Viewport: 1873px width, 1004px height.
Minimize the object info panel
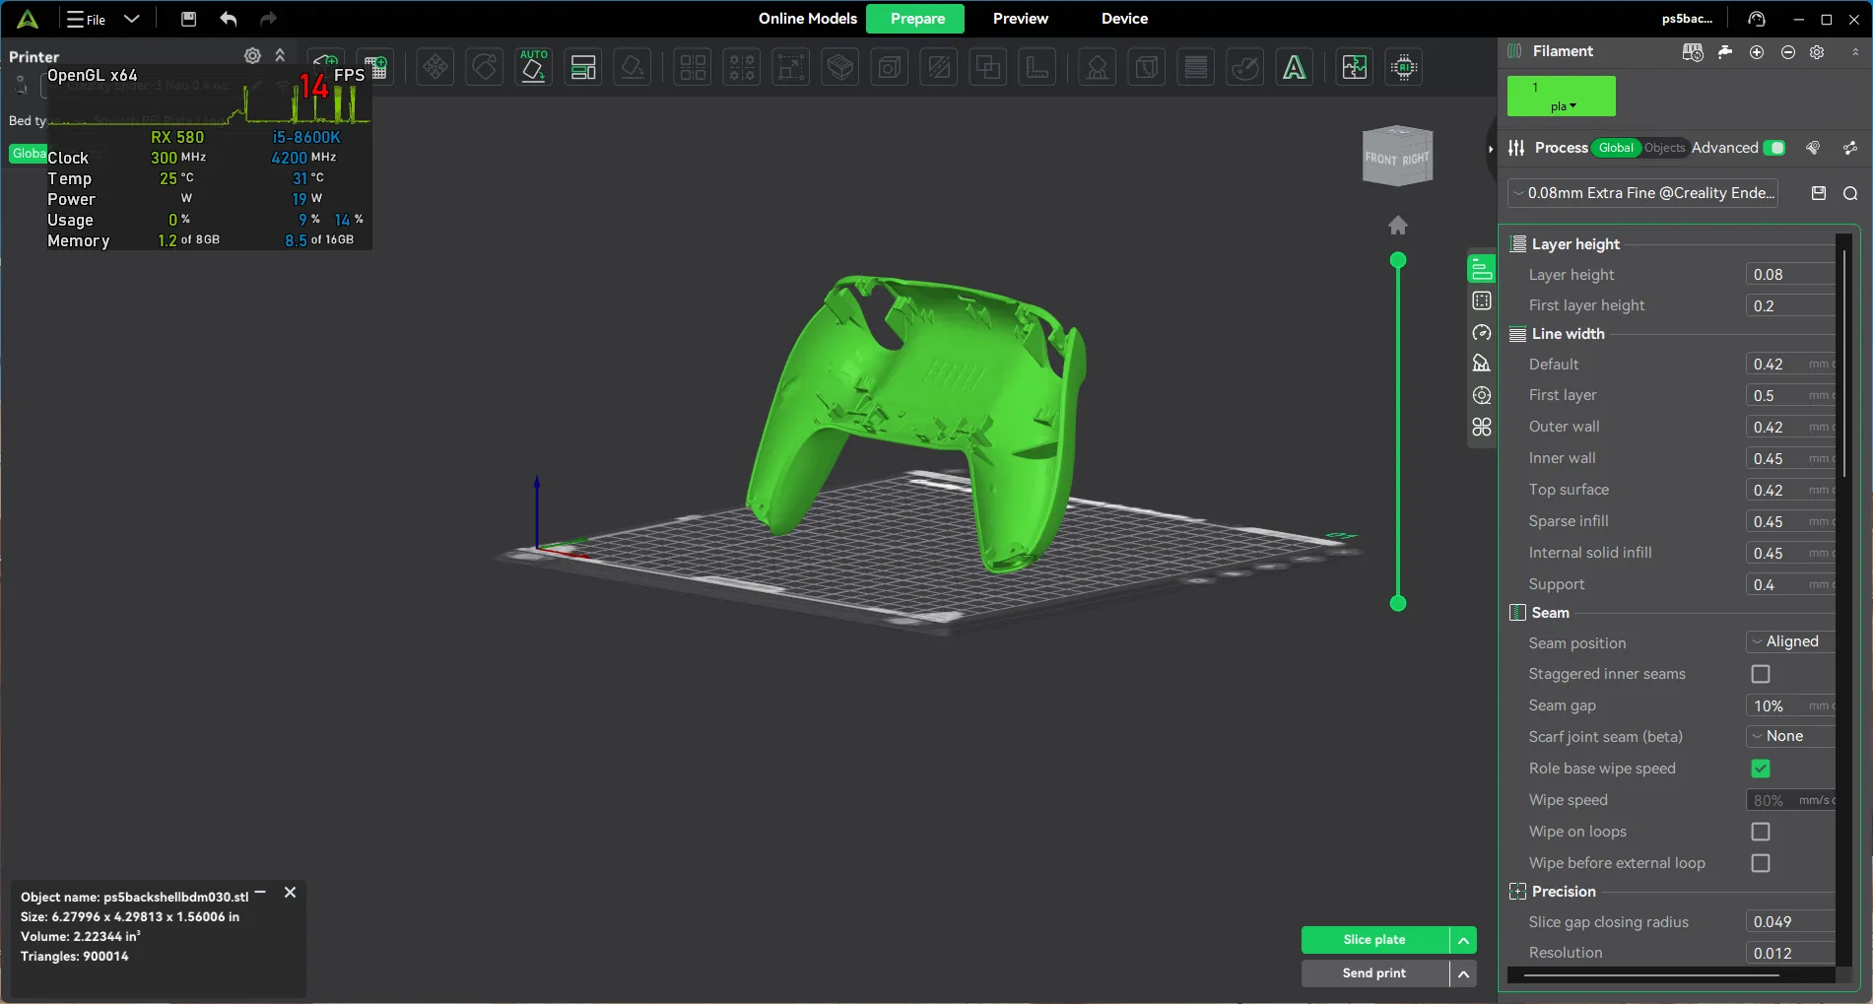(260, 893)
